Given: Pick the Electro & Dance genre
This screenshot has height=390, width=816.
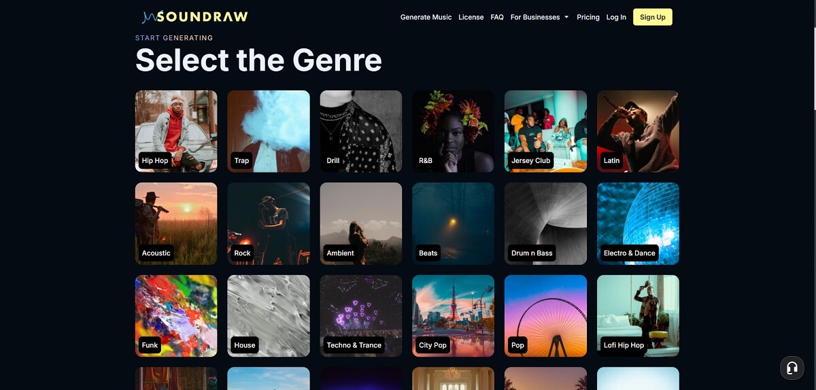Looking at the screenshot, I should tap(638, 224).
